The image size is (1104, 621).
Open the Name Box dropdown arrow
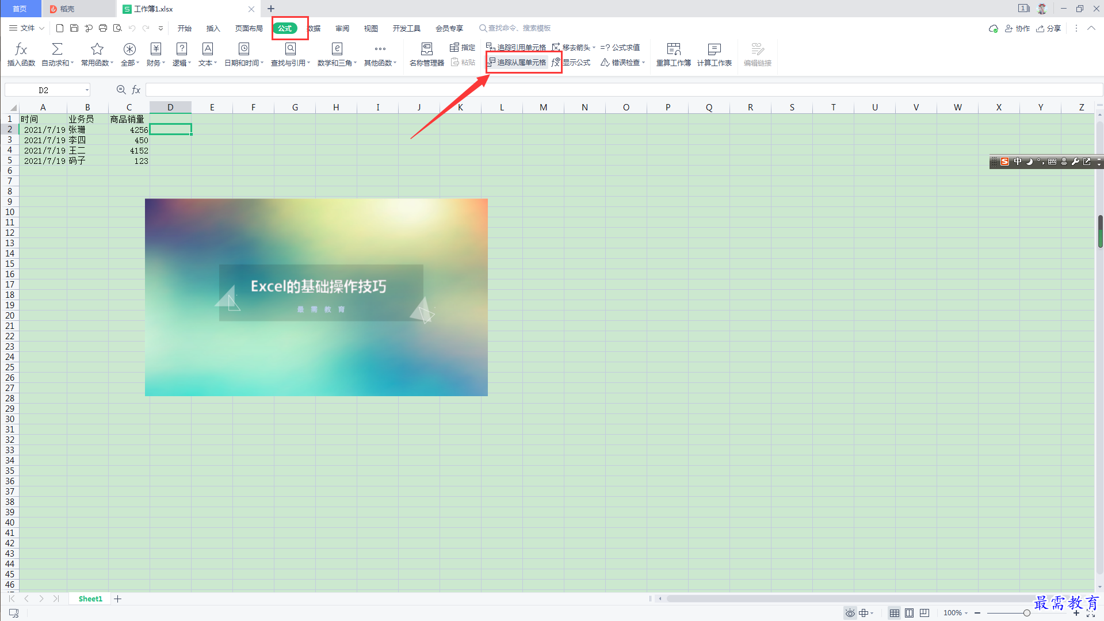click(87, 90)
